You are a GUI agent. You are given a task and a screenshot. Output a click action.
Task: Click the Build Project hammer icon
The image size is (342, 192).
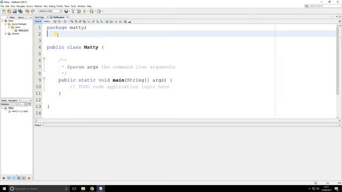[73, 11]
